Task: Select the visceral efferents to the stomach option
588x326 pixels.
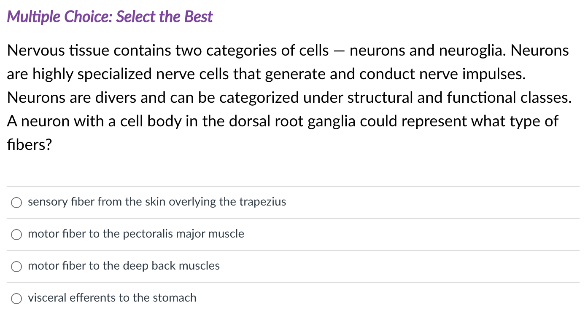Action: [112, 298]
